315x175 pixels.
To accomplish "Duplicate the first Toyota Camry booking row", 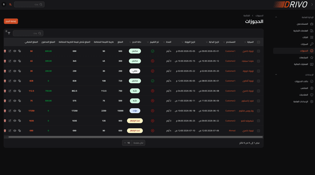I will pos(19,51).
